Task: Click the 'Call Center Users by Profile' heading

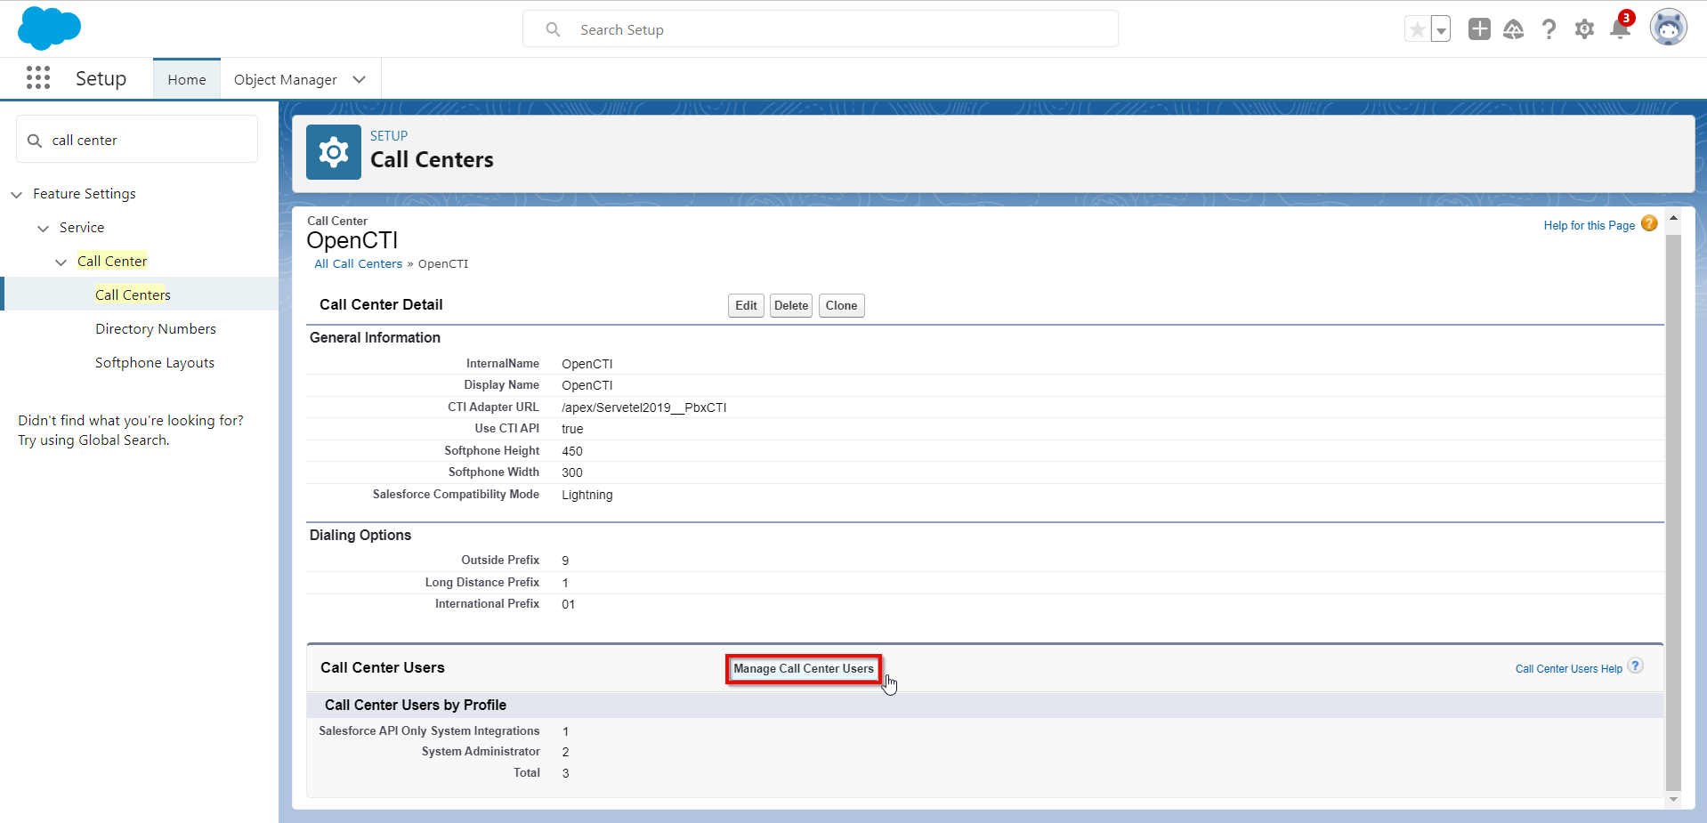Action: [416, 705]
